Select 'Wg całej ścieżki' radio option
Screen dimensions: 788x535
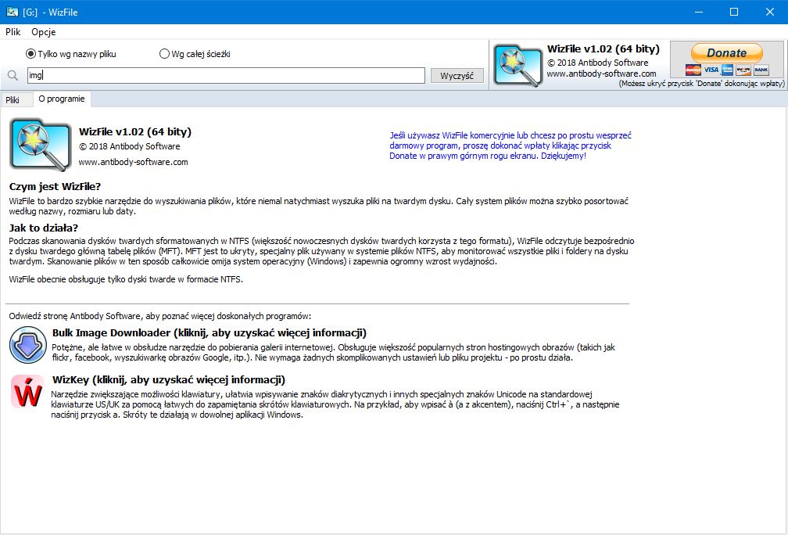(195, 54)
